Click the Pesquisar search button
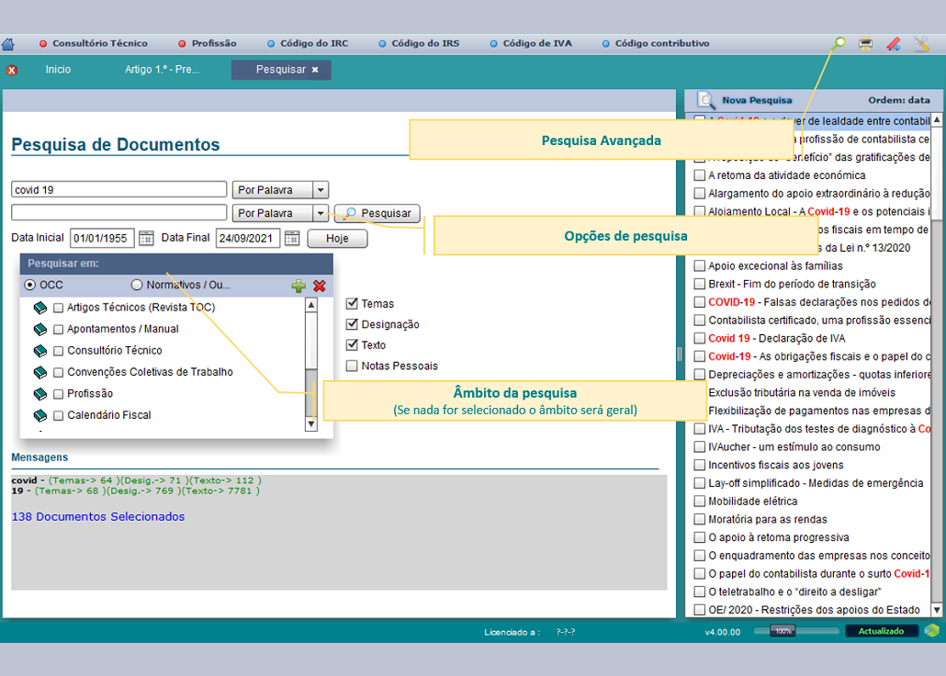946x676 pixels. (377, 213)
